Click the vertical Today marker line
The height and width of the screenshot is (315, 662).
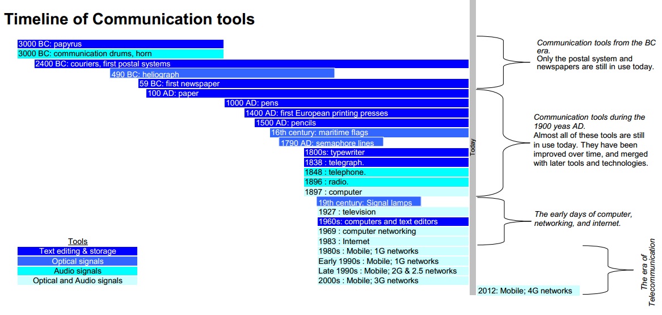click(x=473, y=148)
